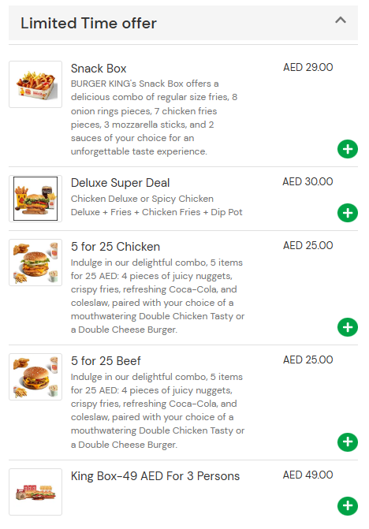The width and height of the screenshot is (369, 529).
Task: Add Snack Box with green plus icon
Action: 348,149
